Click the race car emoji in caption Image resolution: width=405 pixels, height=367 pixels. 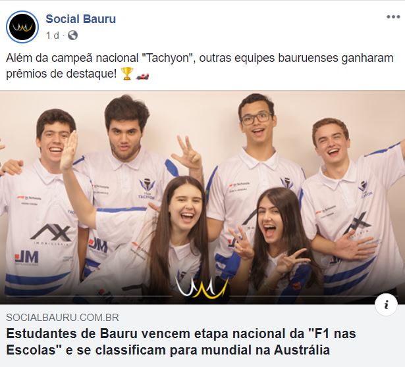click(143, 76)
